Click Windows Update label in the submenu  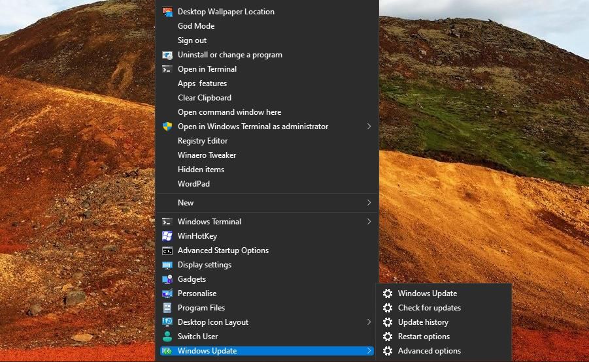[x=428, y=294]
